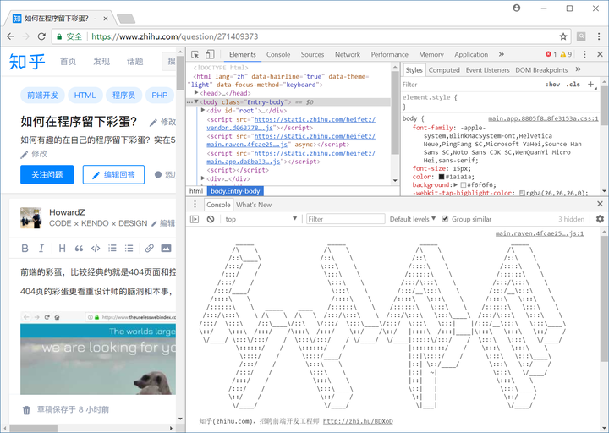Toggle Group similar checkbox
The image size is (609, 433).
[x=445, y=219]
